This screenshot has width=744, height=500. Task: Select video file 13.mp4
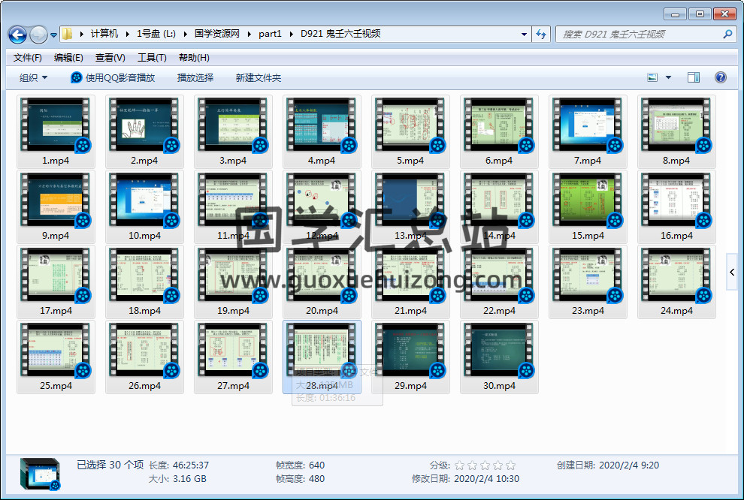coord(410,206)
